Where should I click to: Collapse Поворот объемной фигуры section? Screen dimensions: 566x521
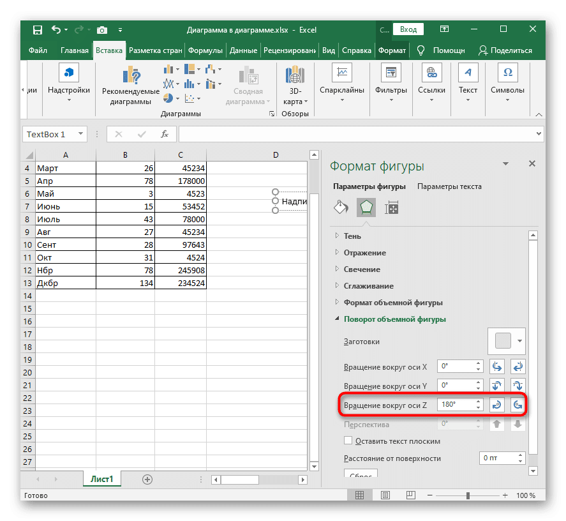[394, 319]
